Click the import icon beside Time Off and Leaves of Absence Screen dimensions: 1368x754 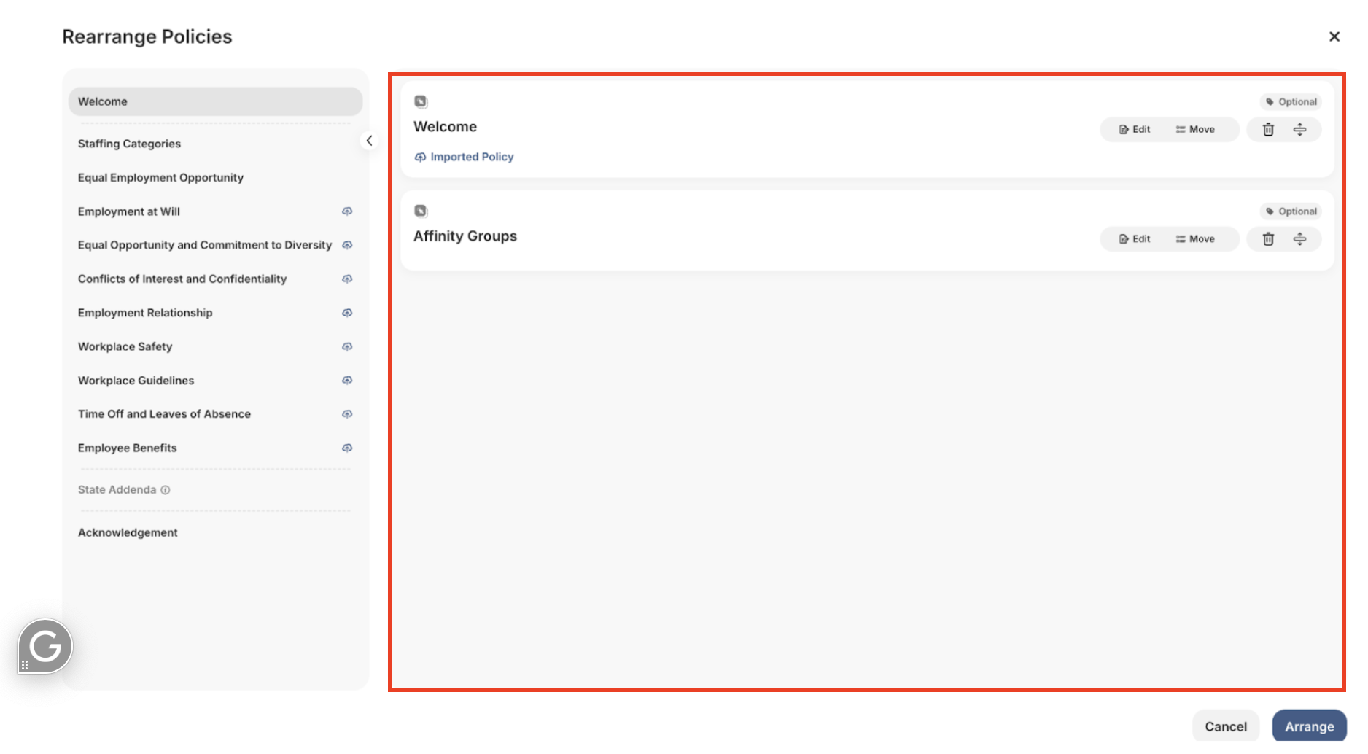347,414
